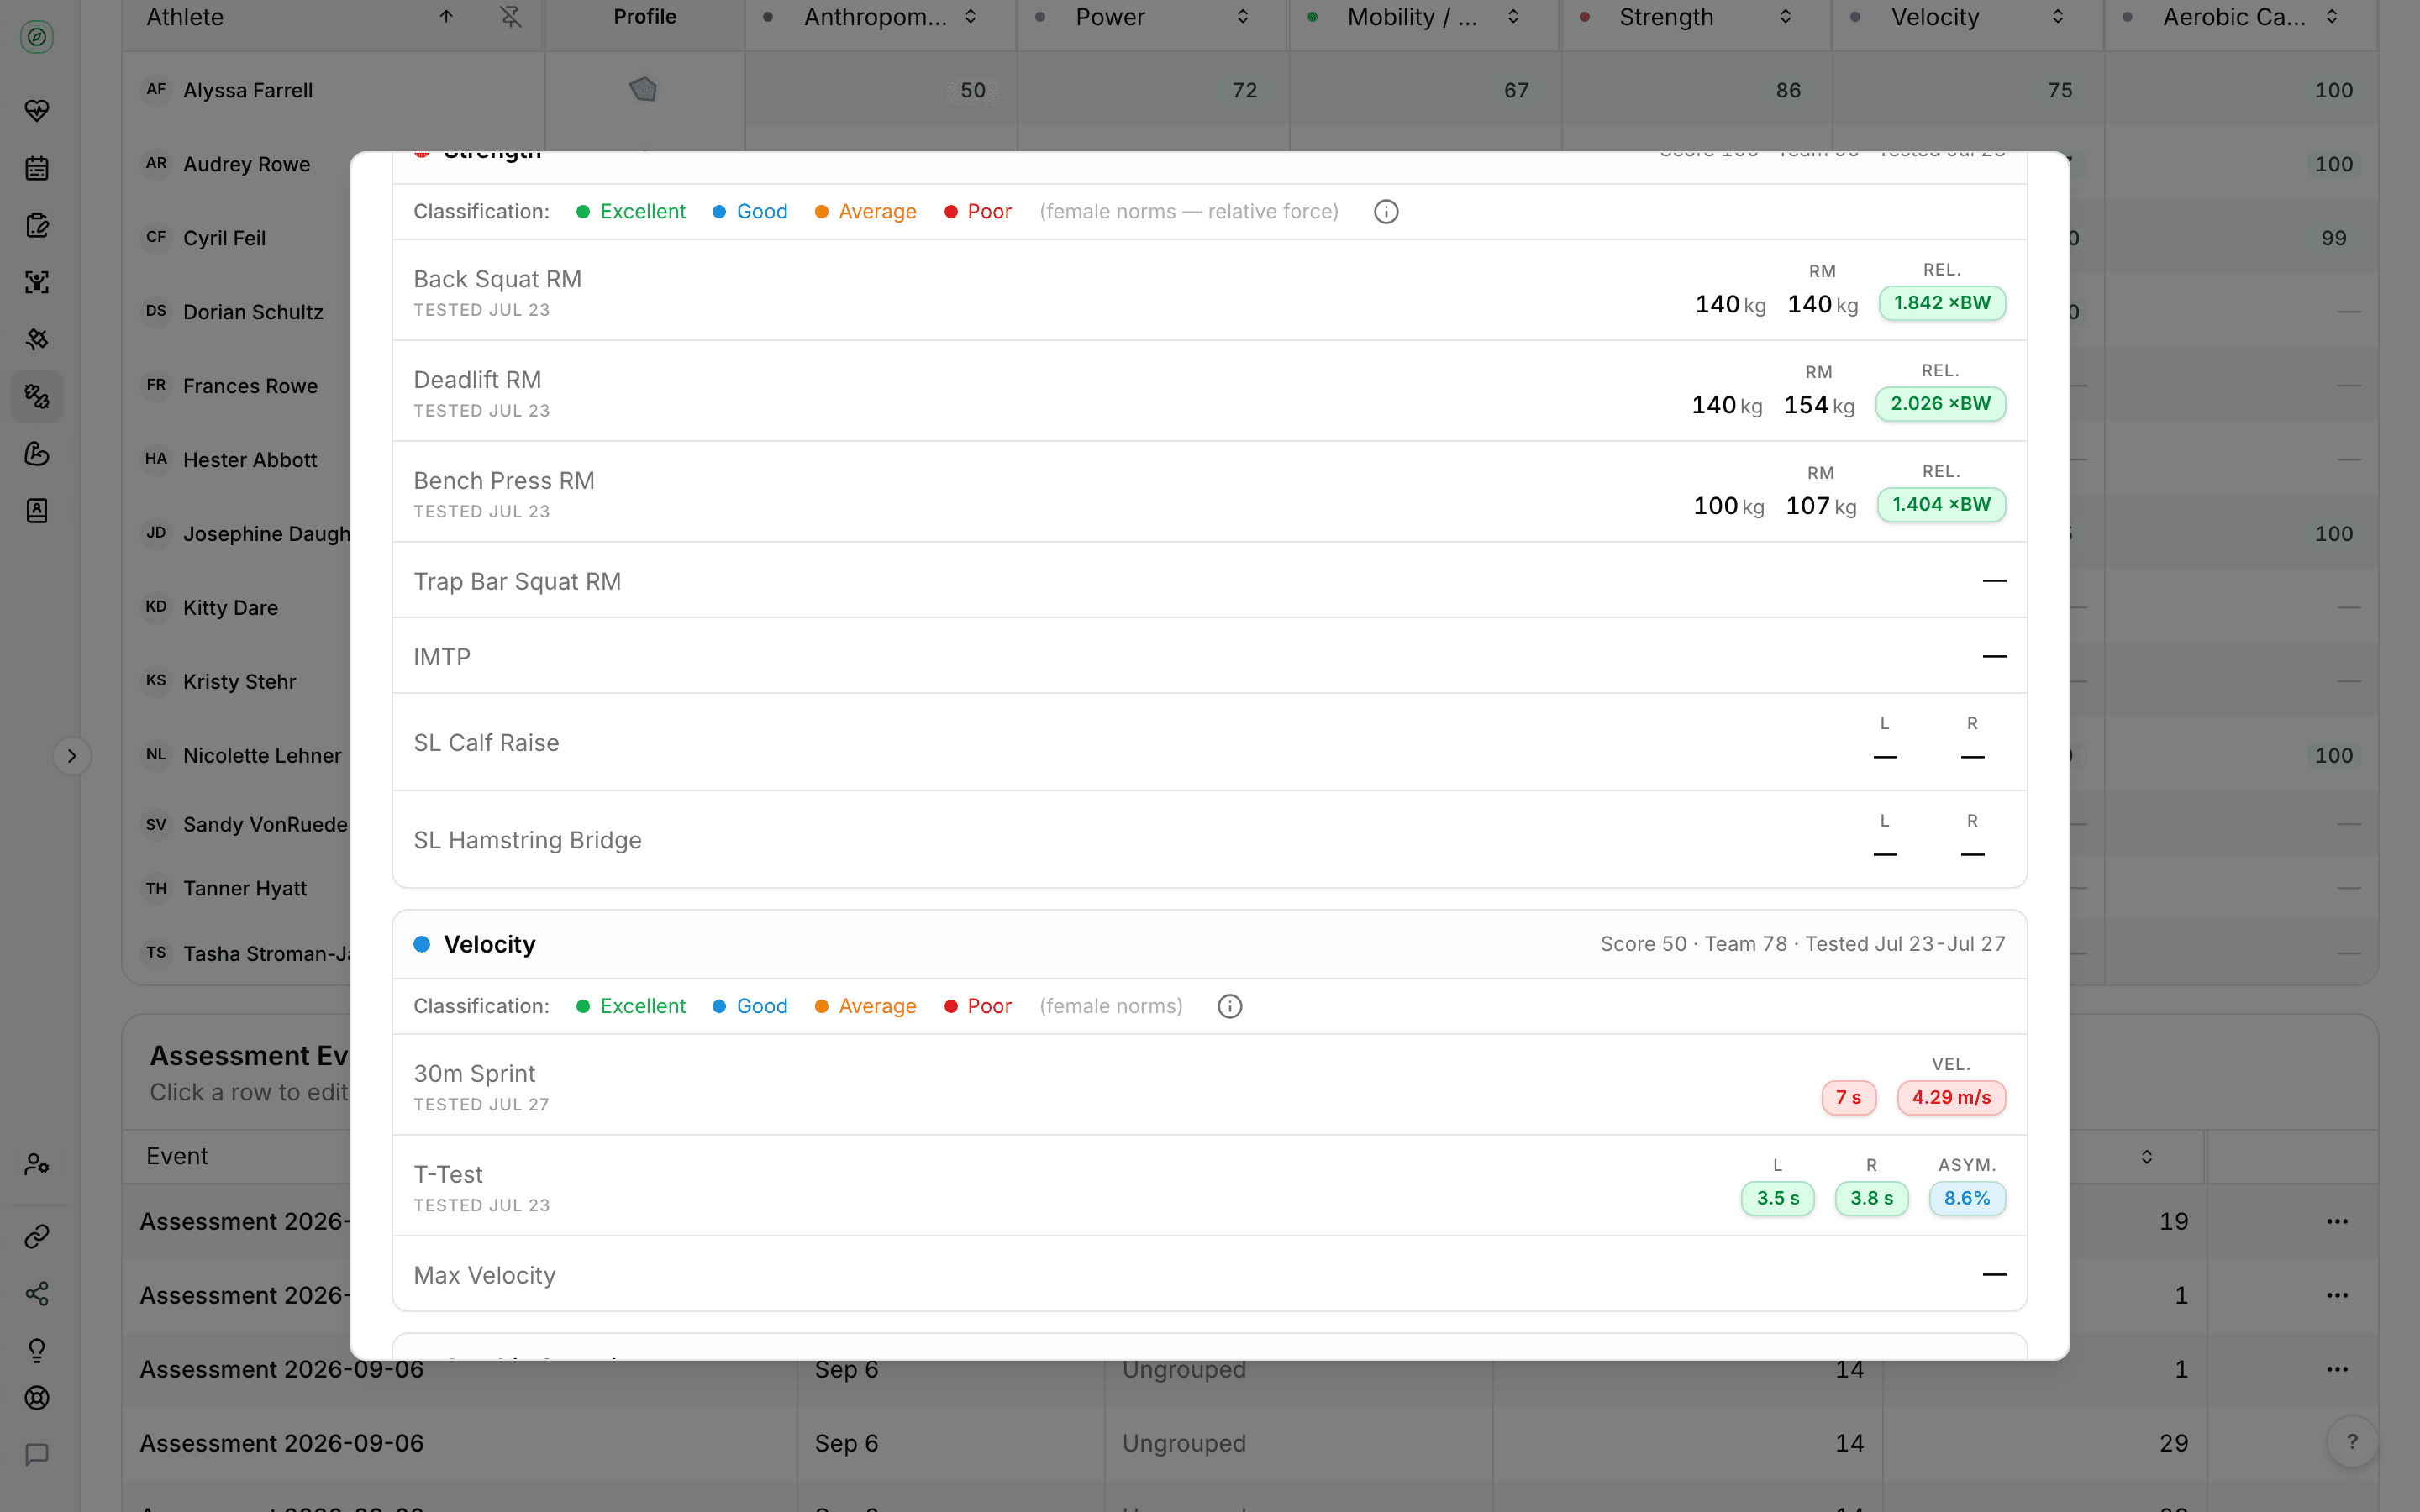The width and height of the screenshot is (2420, 1512).
Task: Open Alyssa Farrell's radar profile thumbnail
Action: [643, 90]
